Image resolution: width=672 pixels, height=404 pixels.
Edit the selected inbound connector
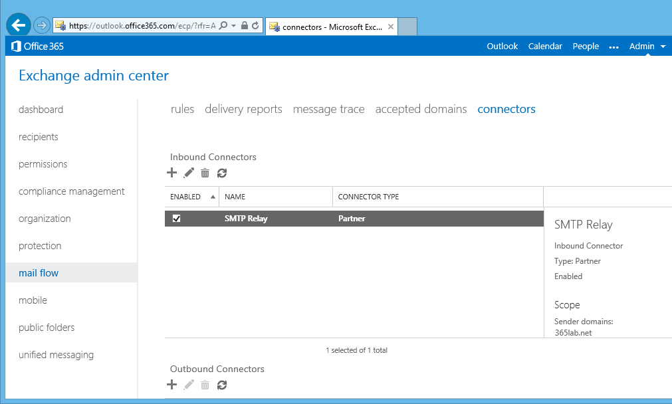(189, 173)
